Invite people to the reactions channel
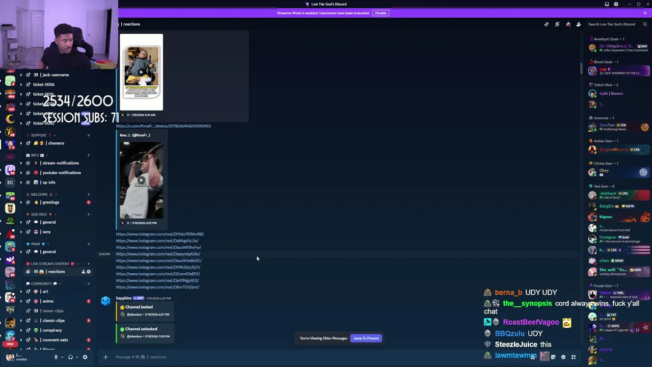This screenshot has width=652, height=367. (x=83, y=272)
